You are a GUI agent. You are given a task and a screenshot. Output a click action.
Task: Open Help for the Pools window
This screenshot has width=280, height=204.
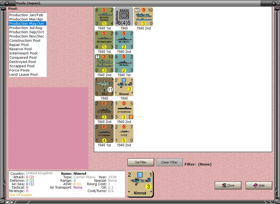[x=259, y=185]
